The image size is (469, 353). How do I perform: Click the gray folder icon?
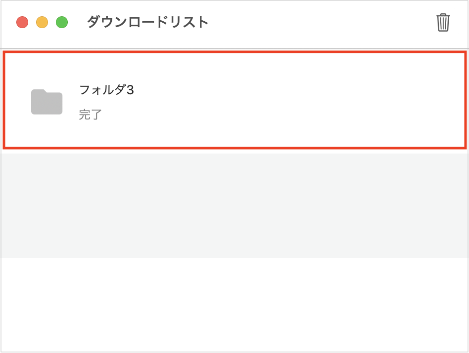click(47, 102)
